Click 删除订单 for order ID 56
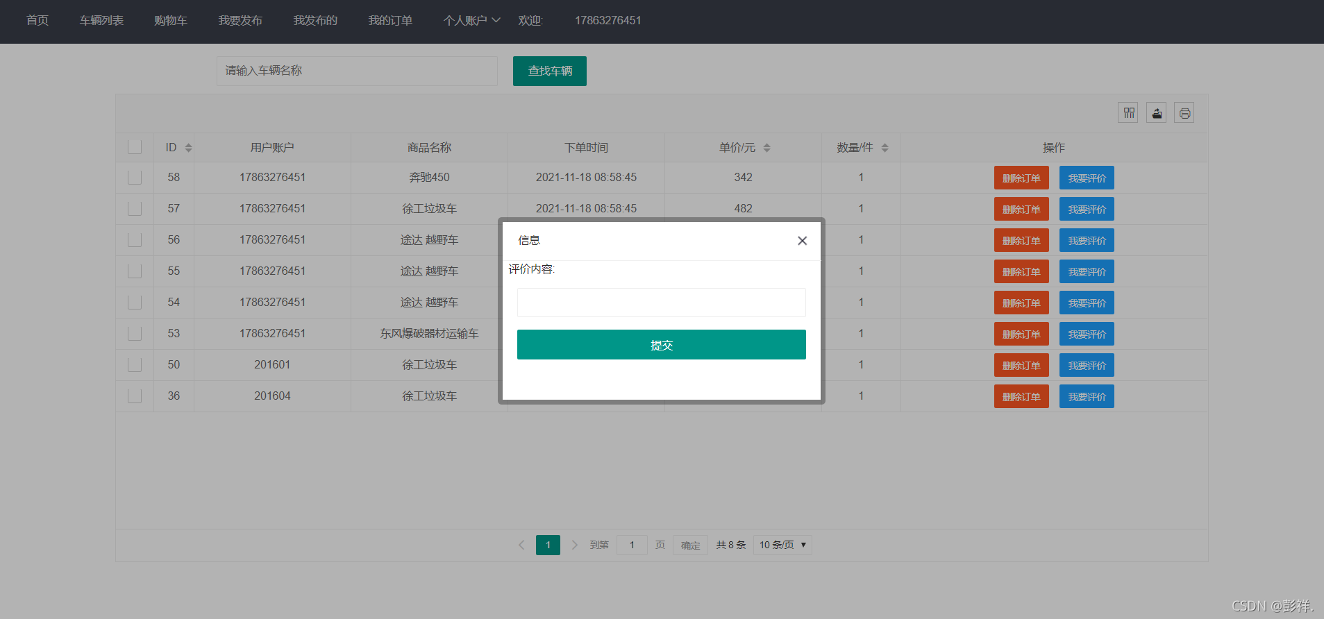 (1021, 240)
